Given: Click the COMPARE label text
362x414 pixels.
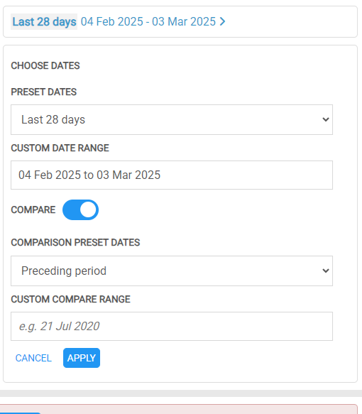Looking at the screenshot, I should coord(33,210).
